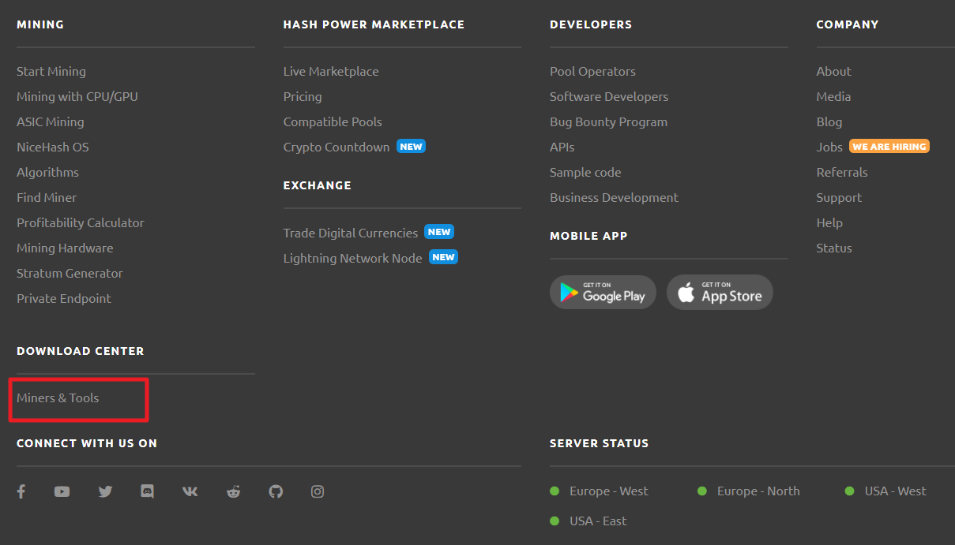Open the Crypto Countdown link
The image size is (955, 545).
tap(337, 147)
